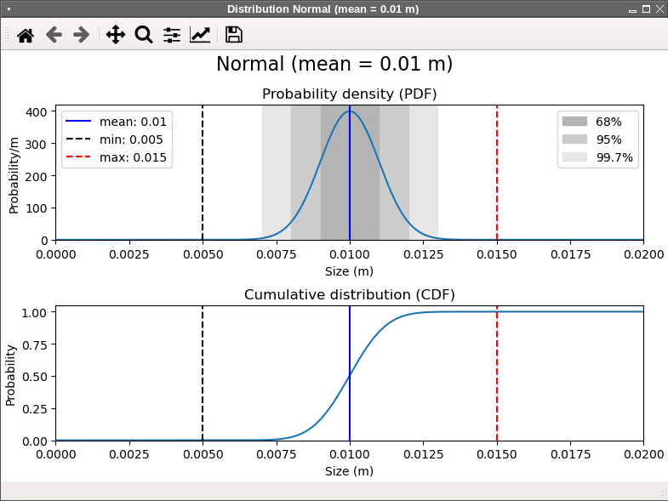Activate the Pan axes tool
Viewport: 668px width, 501px height.
pyautogui.click(x=116, y=35)
